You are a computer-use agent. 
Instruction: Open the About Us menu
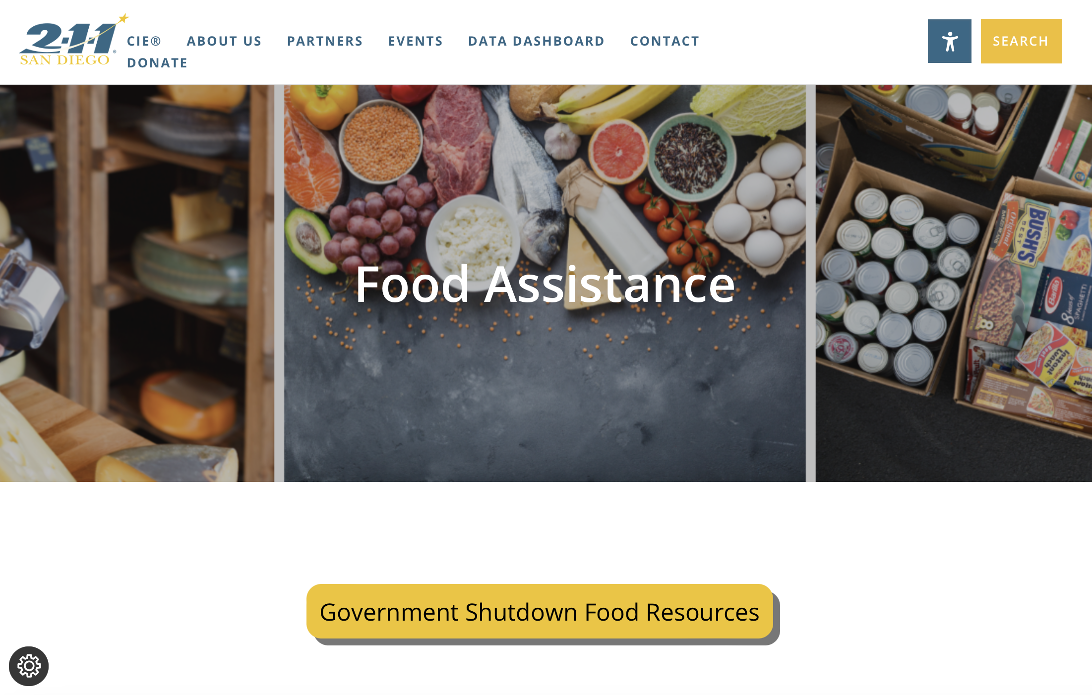pos(224,41)
